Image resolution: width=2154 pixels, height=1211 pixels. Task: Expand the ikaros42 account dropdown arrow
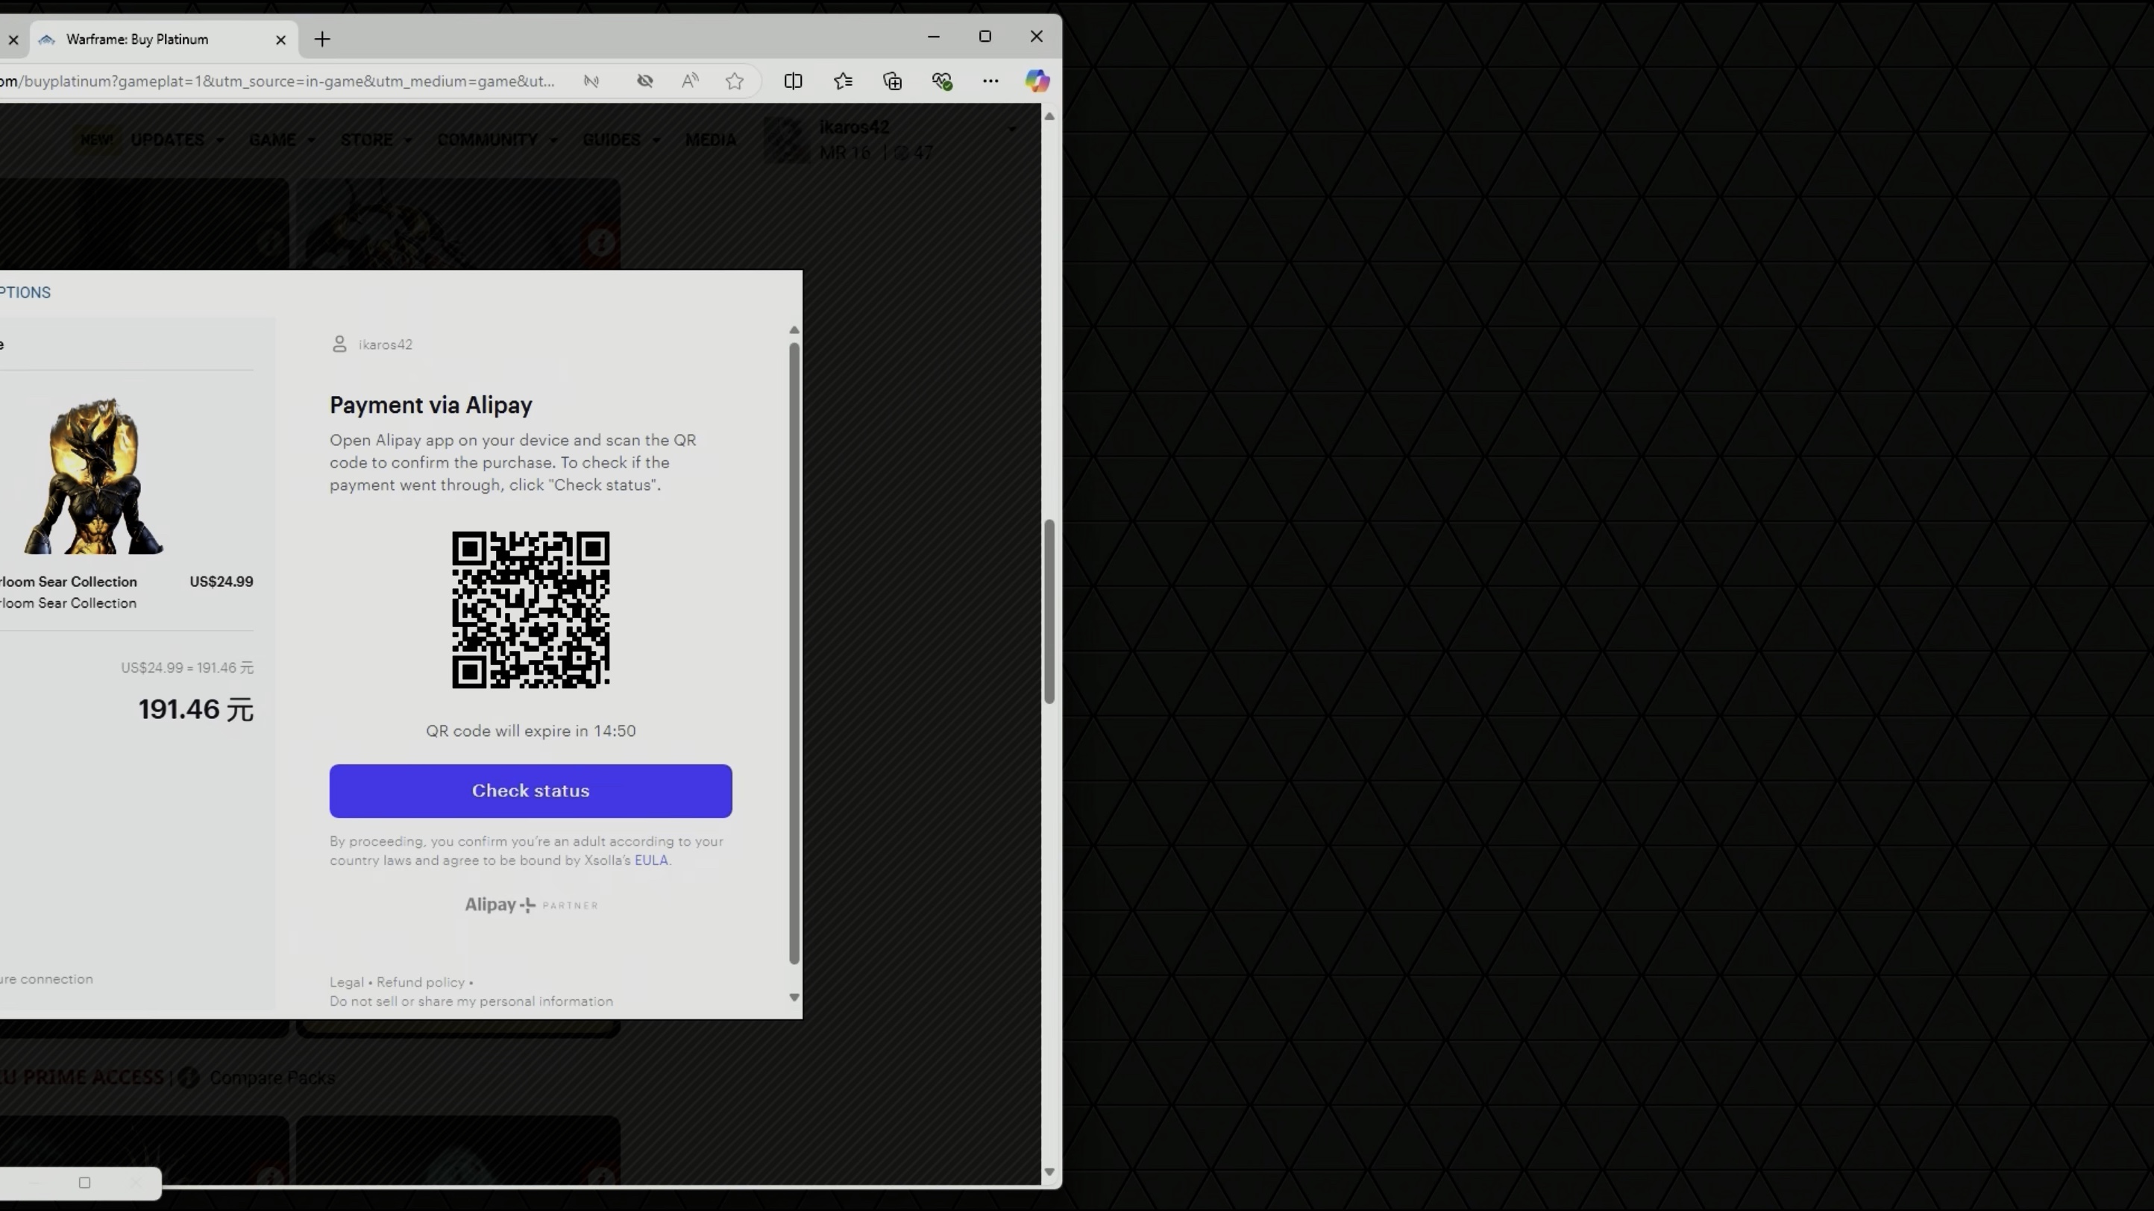tap(1012, 129)
